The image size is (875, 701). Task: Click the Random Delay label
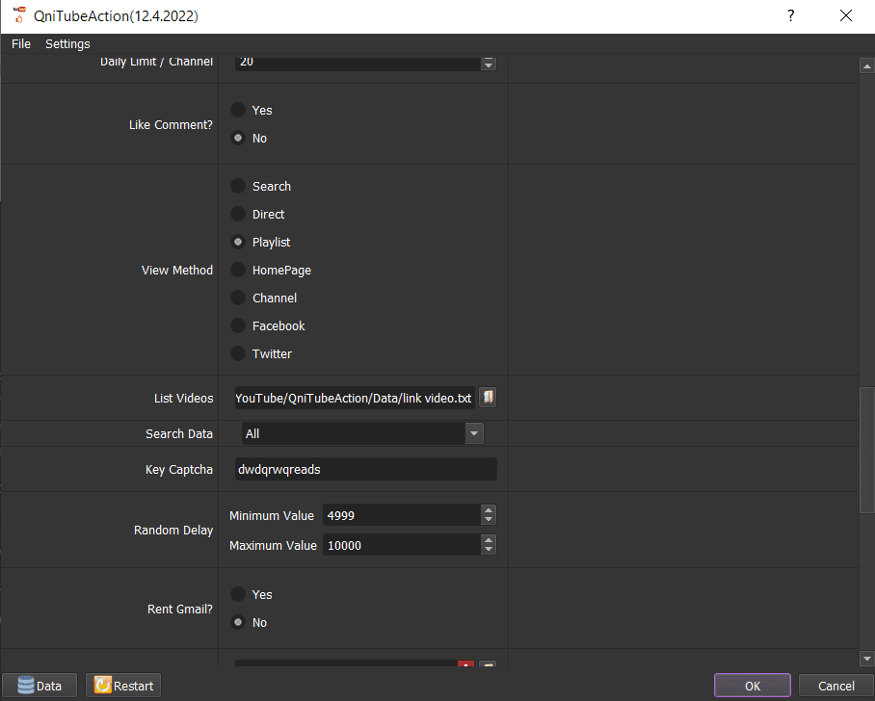(x=173, y=530)
